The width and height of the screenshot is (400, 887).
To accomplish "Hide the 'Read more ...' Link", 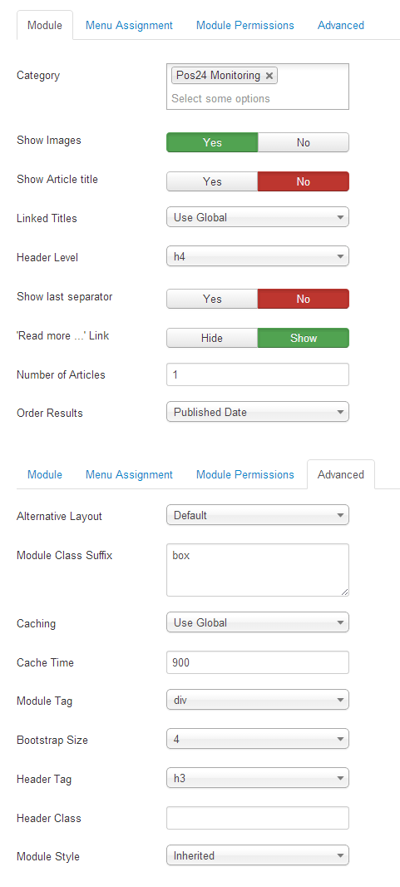I will 212,338.
